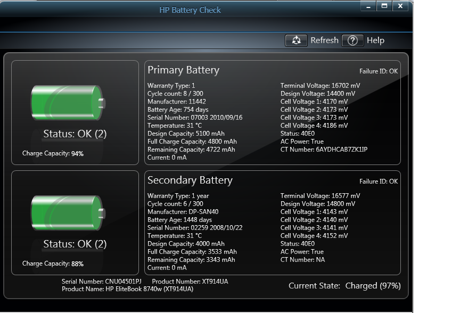Click the primary battery CT Number value
The width and height of the screenshot is (460, 313).
tap(341, 150)
